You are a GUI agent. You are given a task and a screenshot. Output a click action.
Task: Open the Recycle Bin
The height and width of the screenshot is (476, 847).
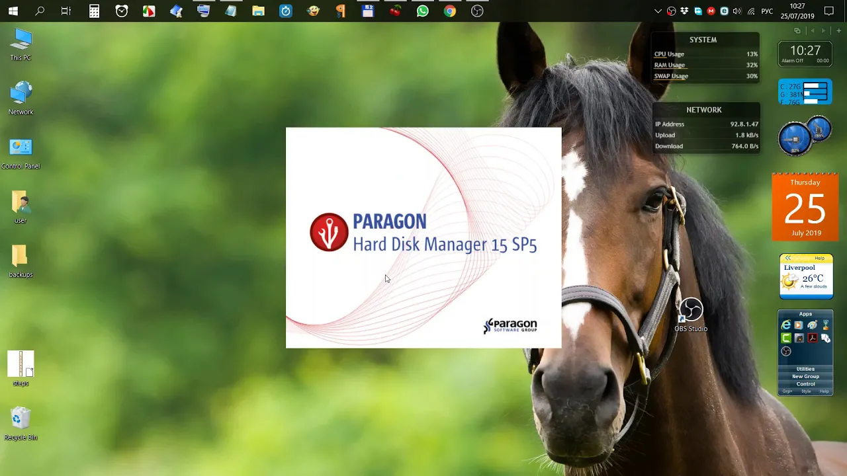click(21, 423)
